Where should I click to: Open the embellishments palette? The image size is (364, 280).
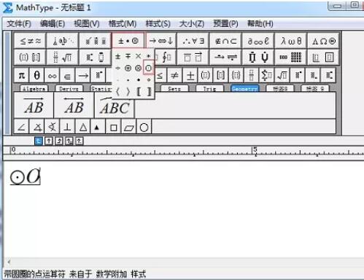pos(96,41)
